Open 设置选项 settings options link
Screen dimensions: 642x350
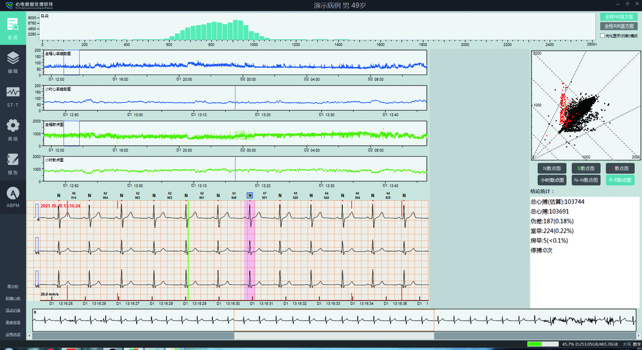tap(13, 335)
